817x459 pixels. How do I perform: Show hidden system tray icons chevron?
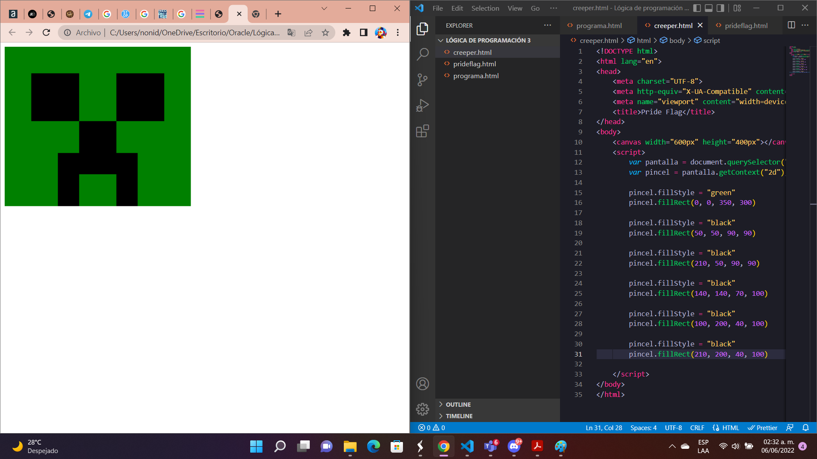click(672, 446)
